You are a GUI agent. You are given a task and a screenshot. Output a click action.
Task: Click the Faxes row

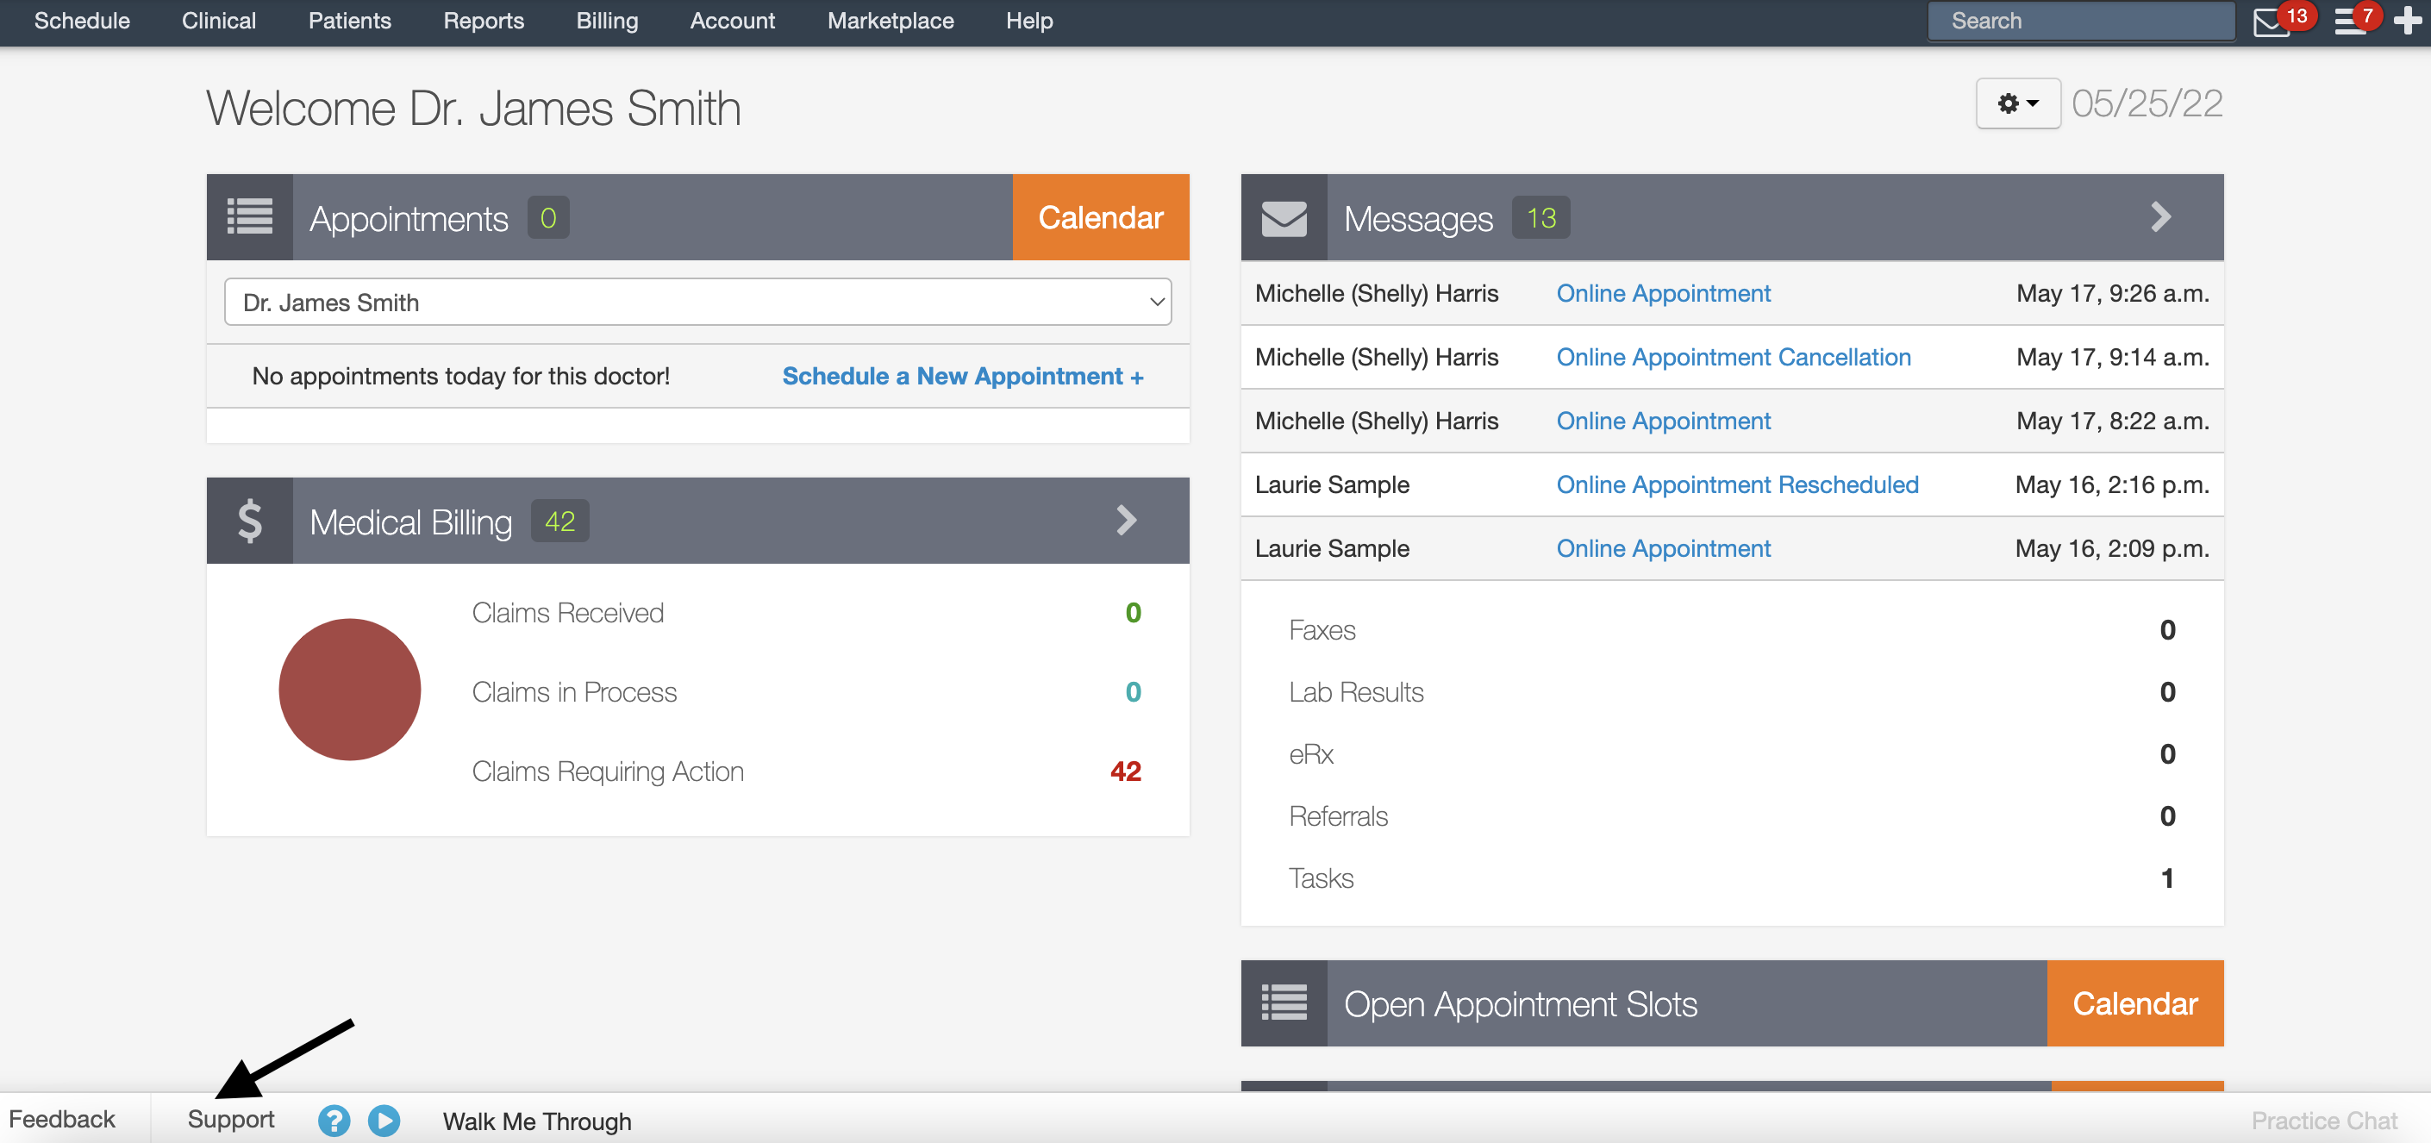(1732, 629)
